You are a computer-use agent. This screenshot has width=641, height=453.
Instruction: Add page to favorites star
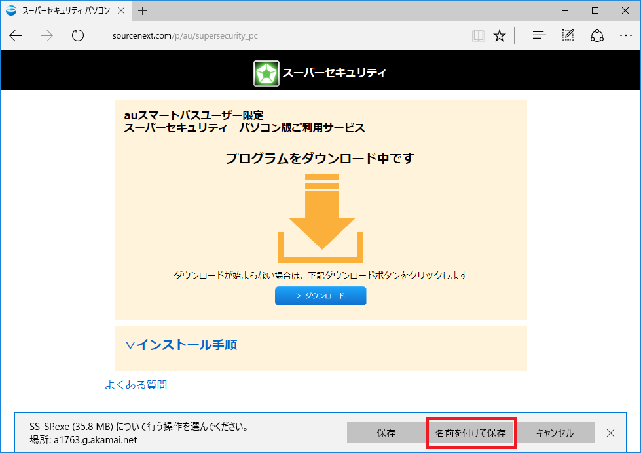point(499,36)
